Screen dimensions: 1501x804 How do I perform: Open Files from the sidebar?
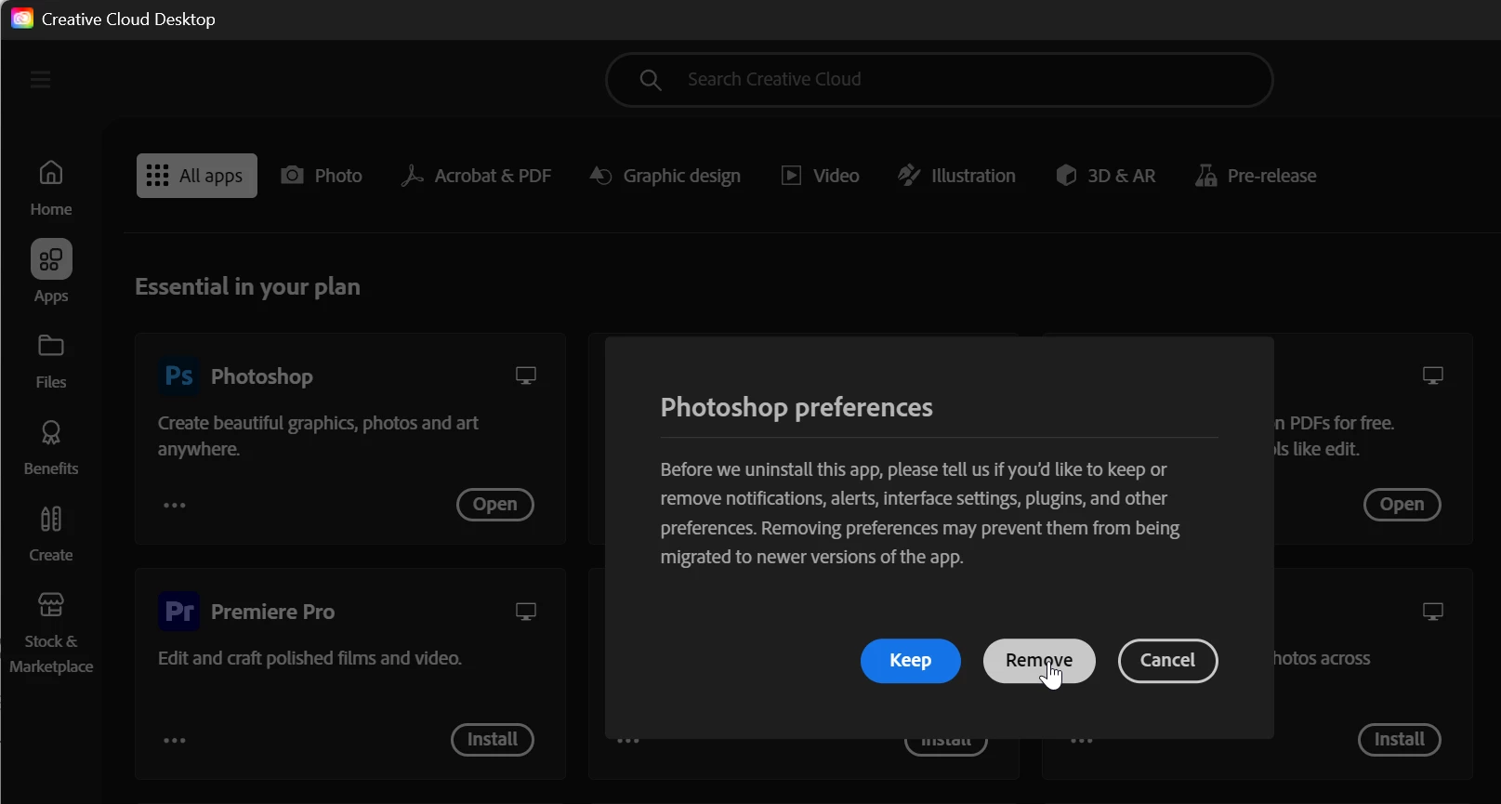click(x=51, y=362)
